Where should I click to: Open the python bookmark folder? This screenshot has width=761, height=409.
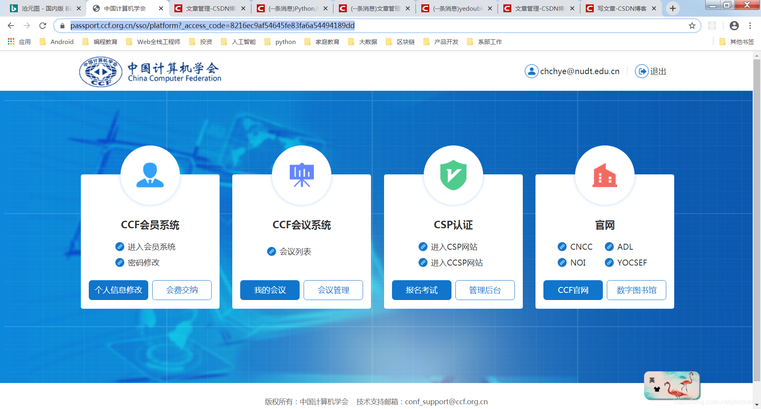tap(280, 42)
